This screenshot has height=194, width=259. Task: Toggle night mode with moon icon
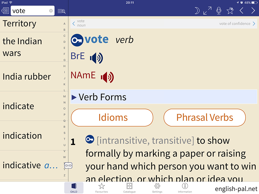point(197,11)
